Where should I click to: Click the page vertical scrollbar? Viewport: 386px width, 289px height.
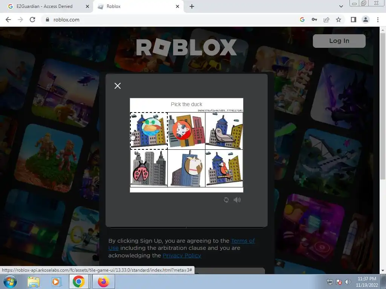click(x=382, y=106)
